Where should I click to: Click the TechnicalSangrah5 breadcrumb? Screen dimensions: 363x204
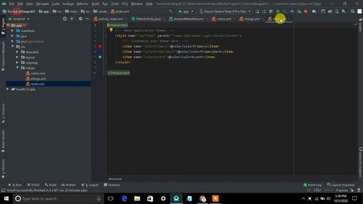tap(19, 11)
